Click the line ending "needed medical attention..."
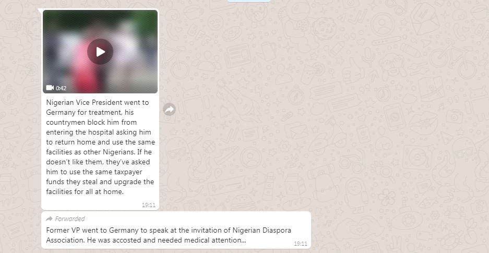The width and height of the screenshot is (489, 253). click(146, 240)
